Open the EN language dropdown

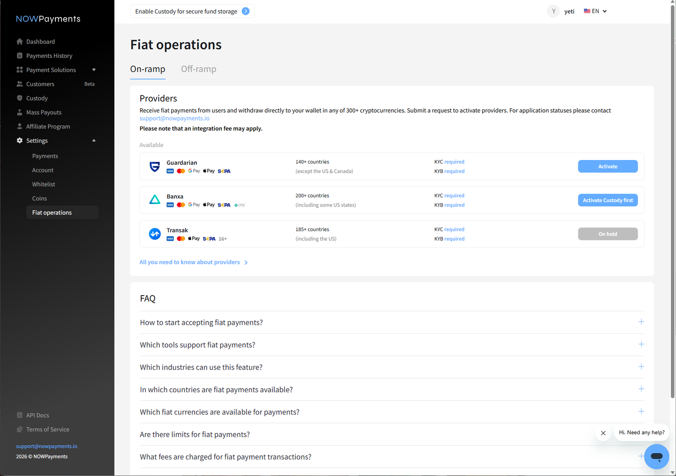pos(595,11)
